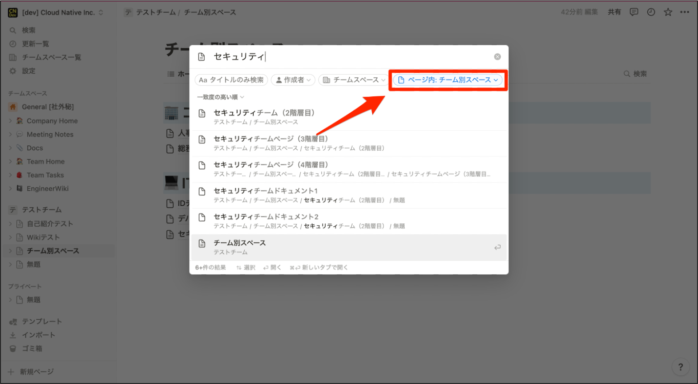Viewport: 698px width, 384px height.
Task: Open the 作成者 filter dropdown
Action: [293, 80]
